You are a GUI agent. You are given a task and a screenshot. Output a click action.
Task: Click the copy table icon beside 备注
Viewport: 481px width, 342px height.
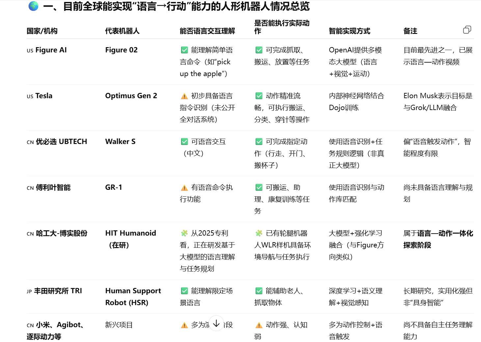tap(467, 30)
